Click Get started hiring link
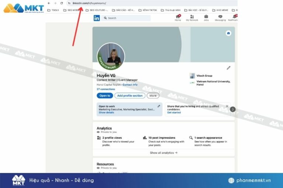 point(174,113)
